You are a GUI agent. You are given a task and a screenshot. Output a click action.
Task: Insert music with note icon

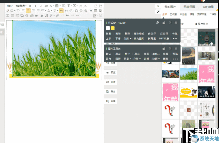click(x=47, y=15)
